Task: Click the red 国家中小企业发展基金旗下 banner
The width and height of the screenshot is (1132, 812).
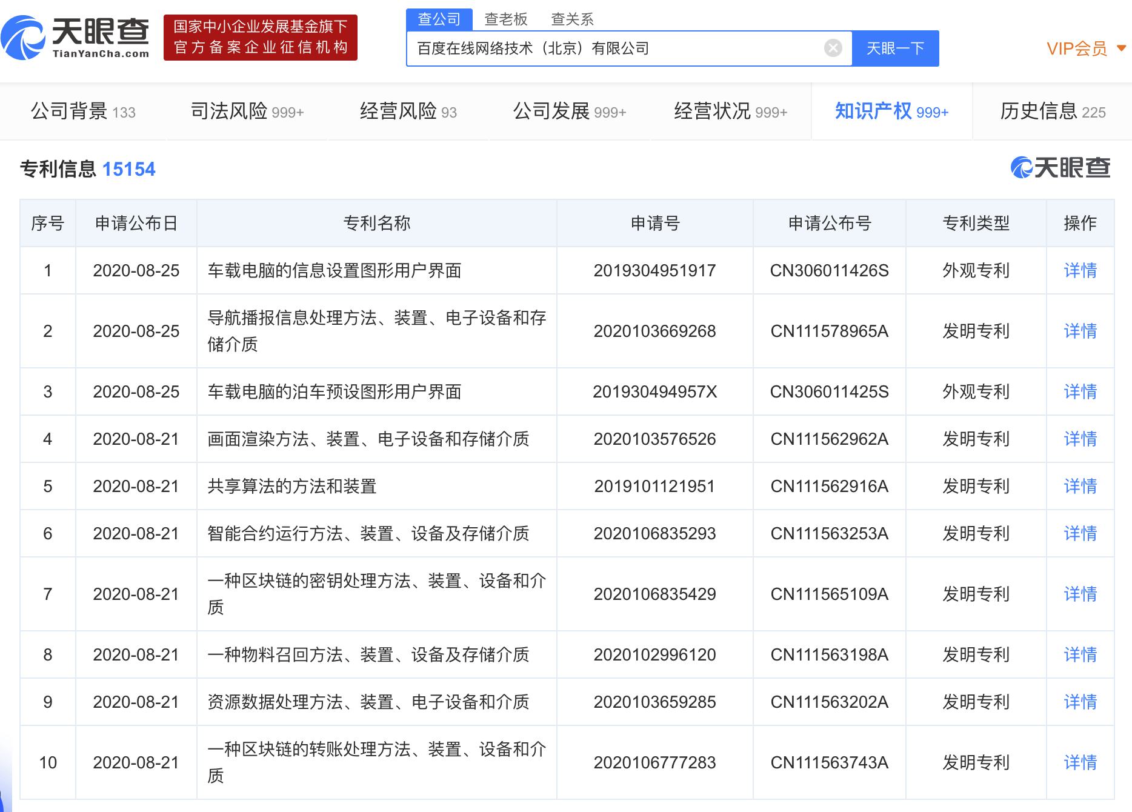Action: tap(261, 38)
